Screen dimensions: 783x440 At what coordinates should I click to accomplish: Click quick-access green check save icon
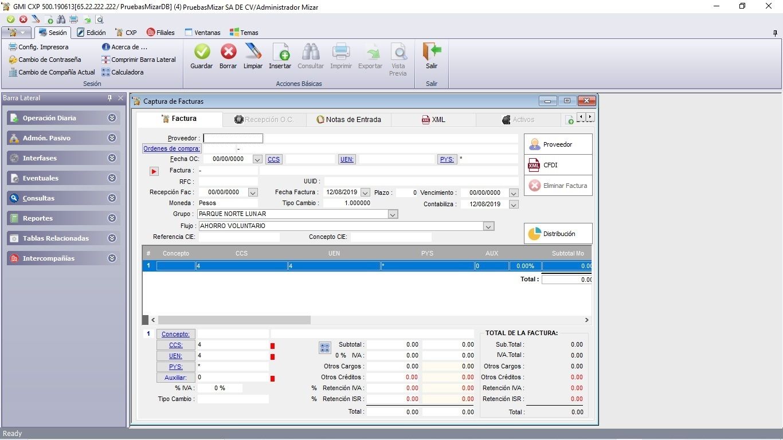click(11, 19)
